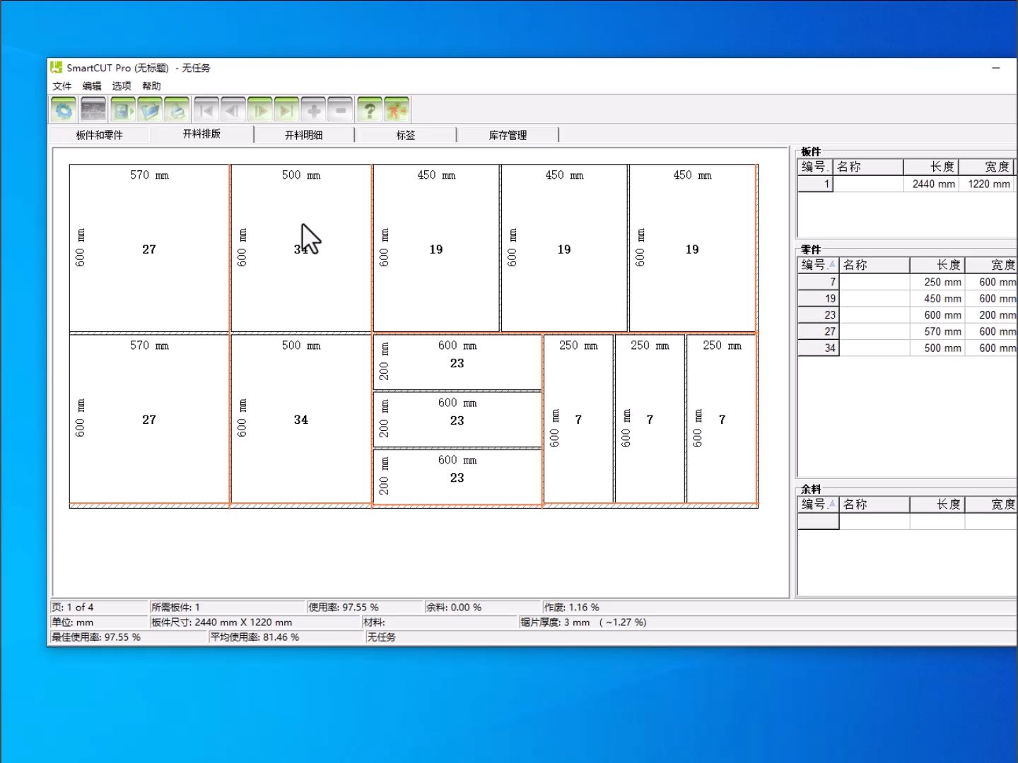1018x763 pixels.
Task: Click the SmartCUT Pro title bar app icon
Action: tap(57, 67)
